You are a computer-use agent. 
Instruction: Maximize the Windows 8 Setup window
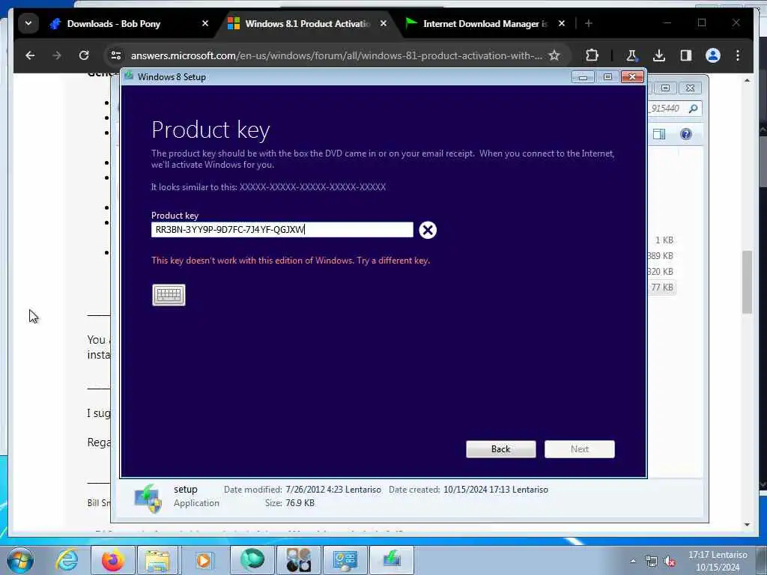607,77
